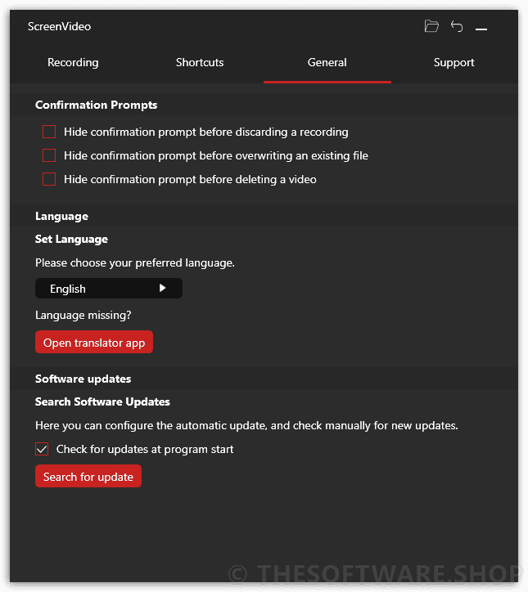Click the Set Language heading
528x592 pixels.
point(71,239)
